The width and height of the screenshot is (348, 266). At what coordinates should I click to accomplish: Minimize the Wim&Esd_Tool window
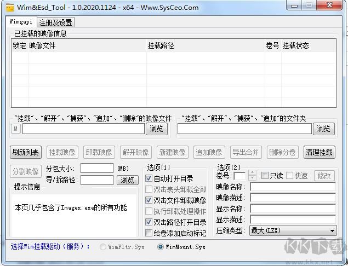coord(294,5)
